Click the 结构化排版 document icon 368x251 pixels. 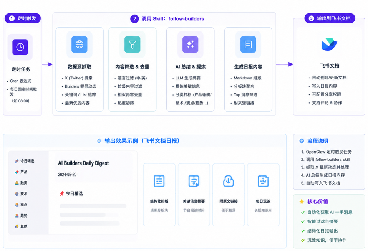[x=159, y=181]
